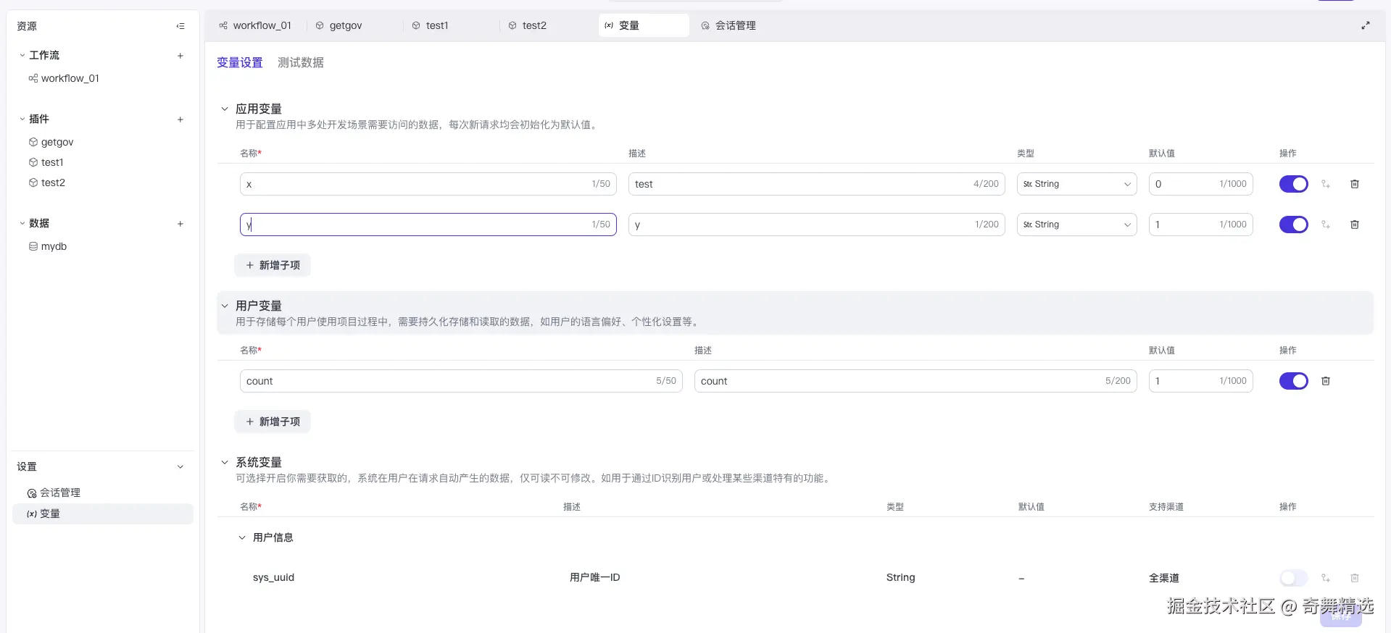This screenshot has height=633, width=1391.
Task: Focus the y variable name field
Action: 428,225
